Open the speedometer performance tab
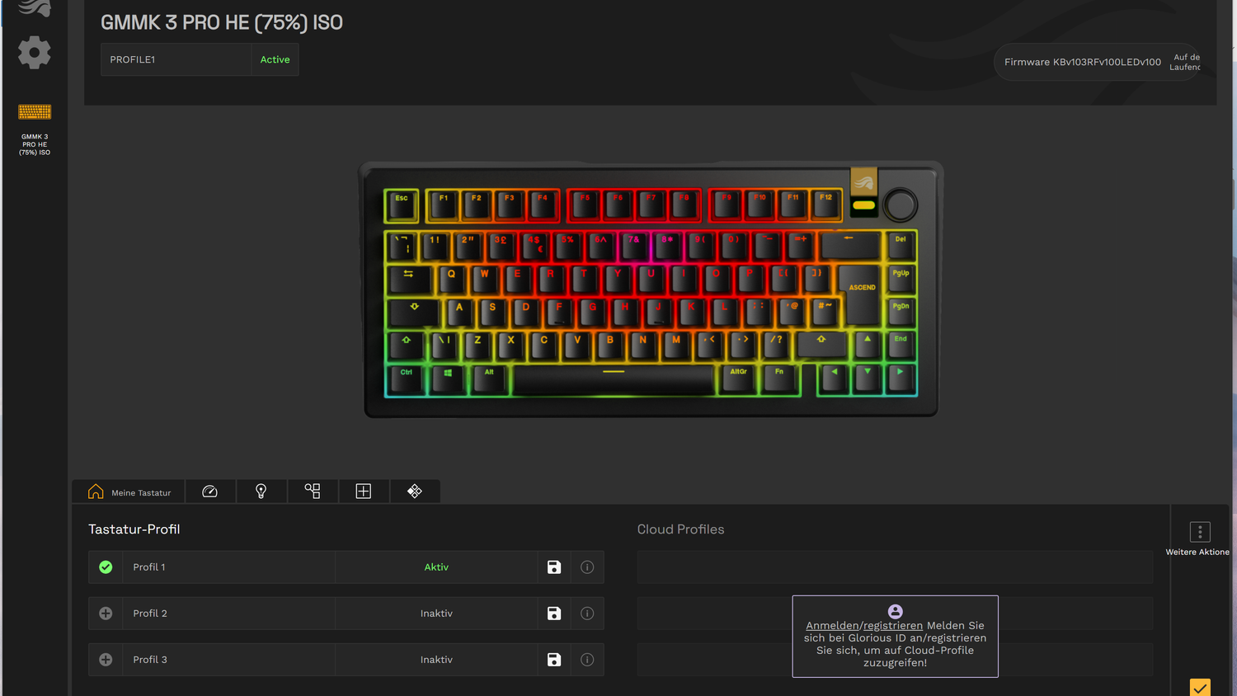The height and width of the screenshot is (696, 1237). pos(210,491)
